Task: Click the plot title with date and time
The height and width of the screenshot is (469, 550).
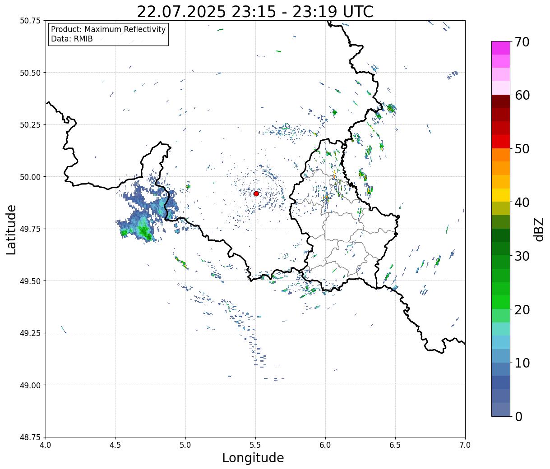Action: [255, 12]
